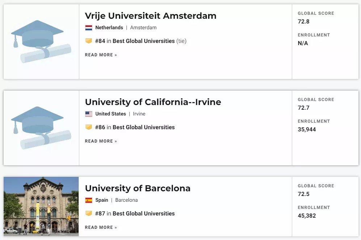
Task: Click Read More under Vrije Universiteit Amsterdam
Action: pyautogui.click(x=101, y=55)
